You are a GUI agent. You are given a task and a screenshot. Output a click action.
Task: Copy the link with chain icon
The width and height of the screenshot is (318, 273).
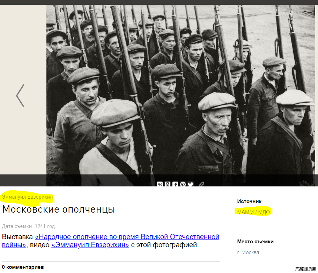201,184
